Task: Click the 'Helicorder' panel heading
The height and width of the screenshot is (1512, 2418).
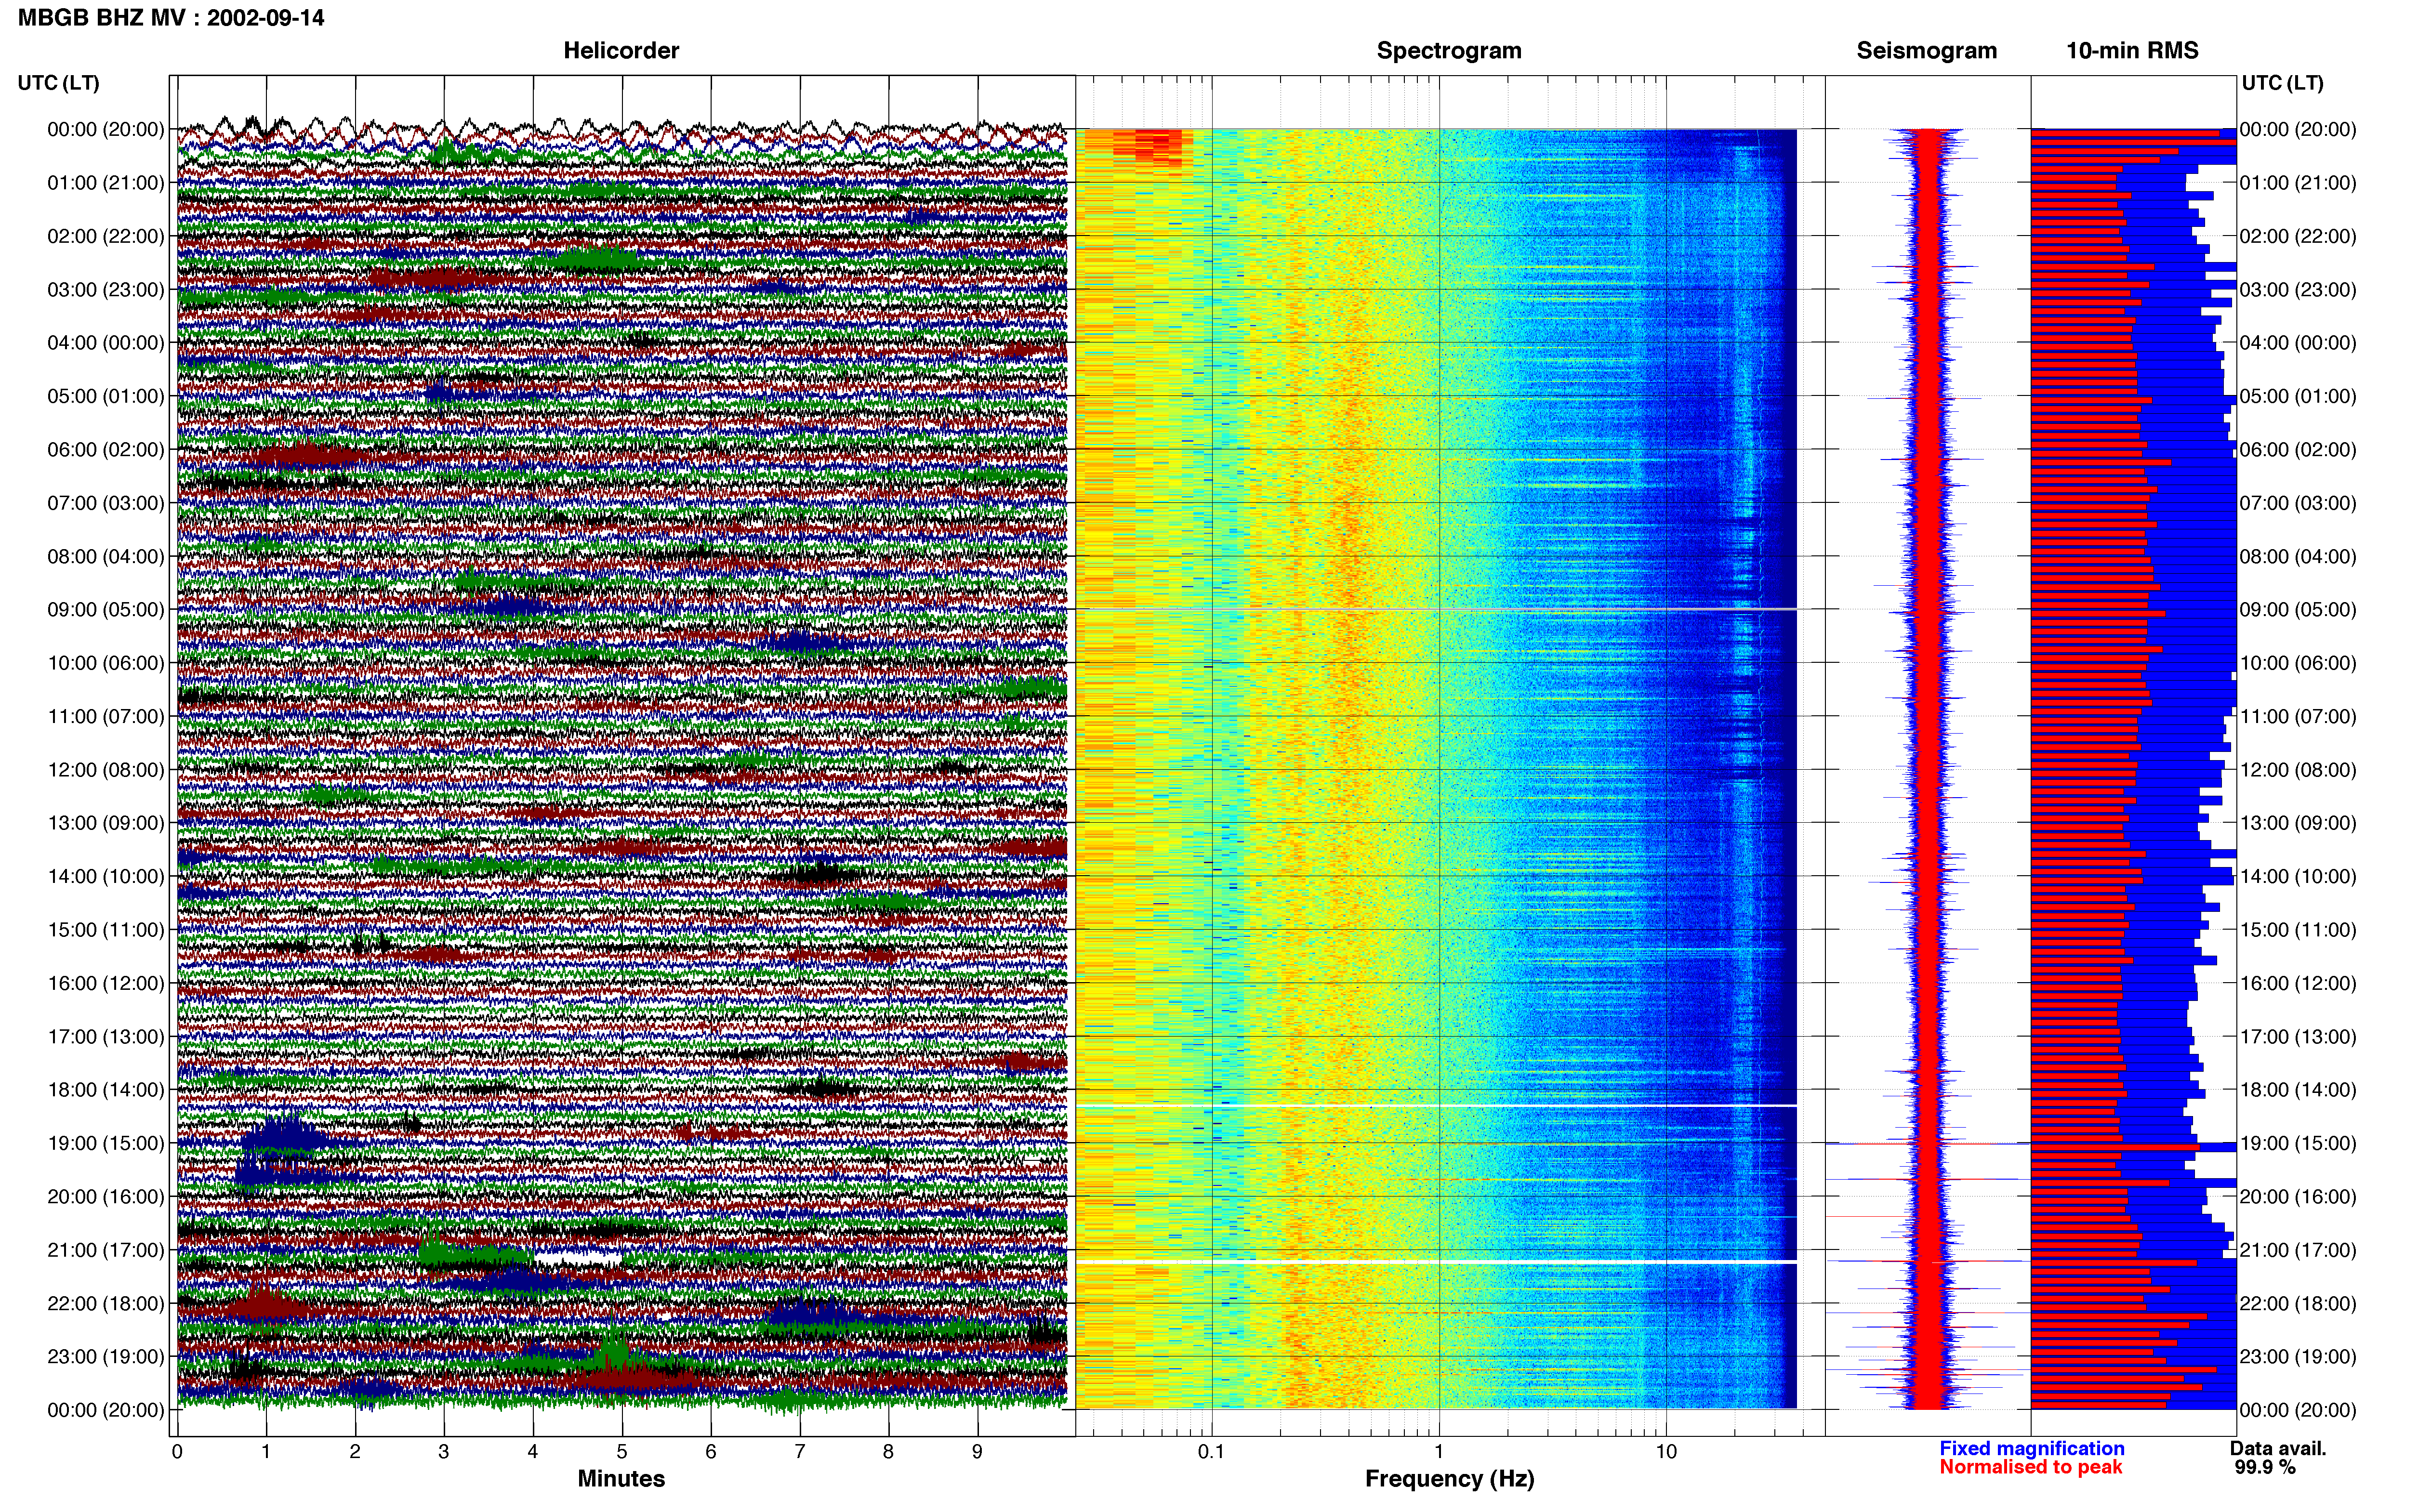Action: point(621,51)
